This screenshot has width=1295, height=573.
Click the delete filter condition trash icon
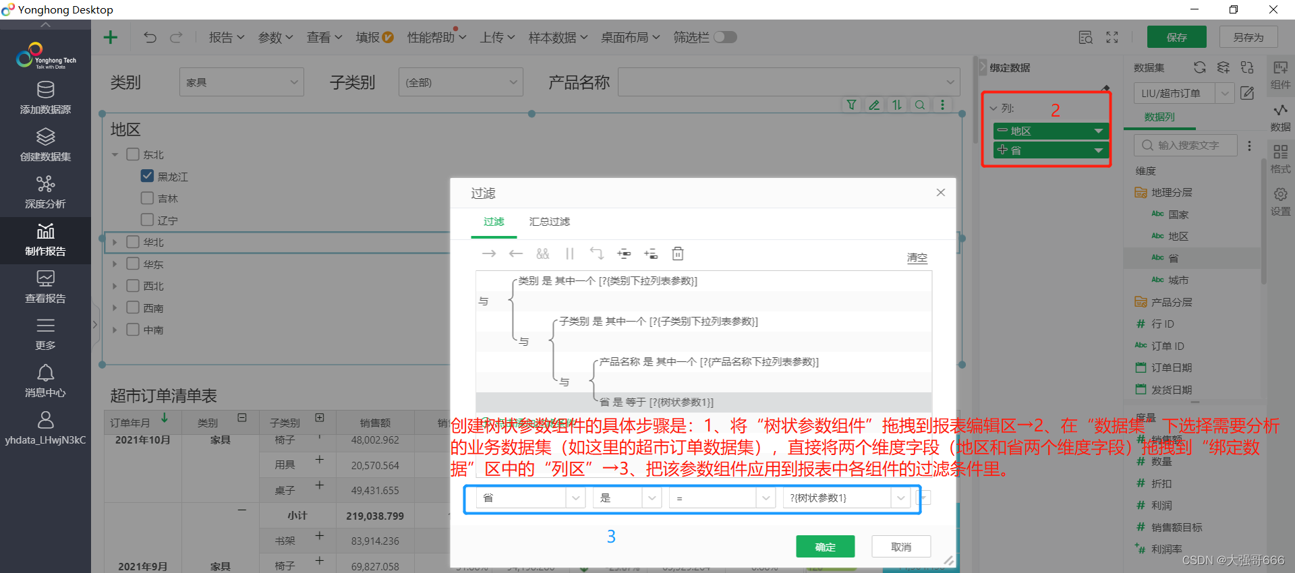point(678,253)
